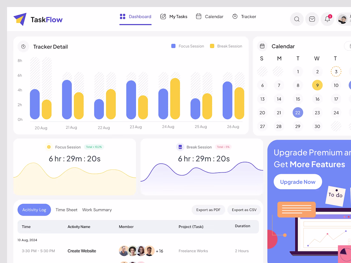351x263 pixels.
Task: Click the Freelance Works project cell
Action: coord(193,251)
